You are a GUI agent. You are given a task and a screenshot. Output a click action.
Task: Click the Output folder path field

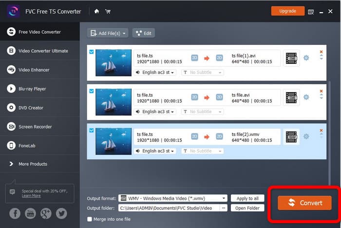[169, 208]
